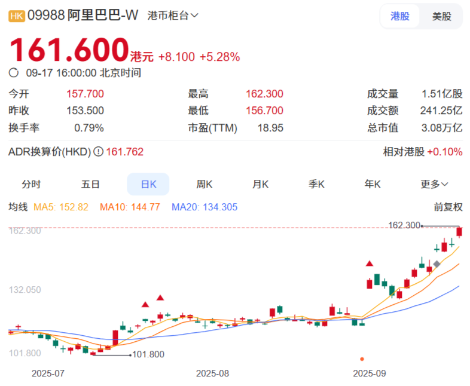
Task: Select the 日K chart tab
Action: [x=148, y=184]
